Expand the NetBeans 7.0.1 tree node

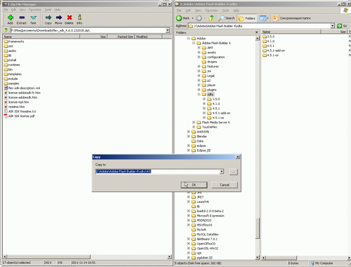189,239
